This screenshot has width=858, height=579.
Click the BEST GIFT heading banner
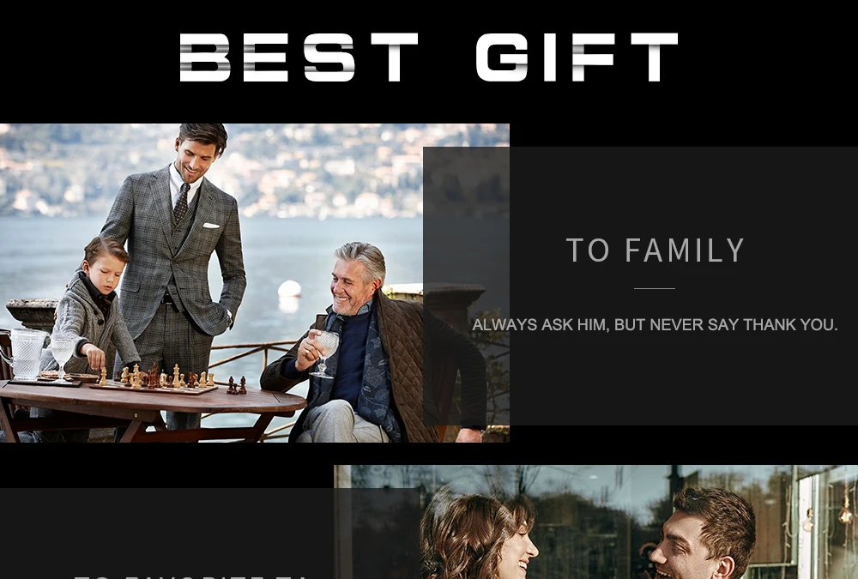click(x=428, y=57)
